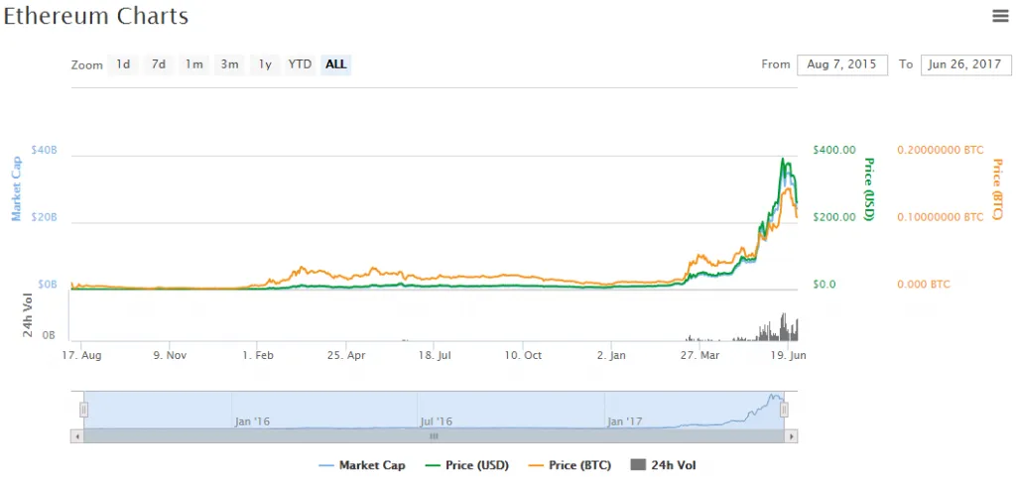Toggle Price (USD) series in legend

[x=467, y=465]
